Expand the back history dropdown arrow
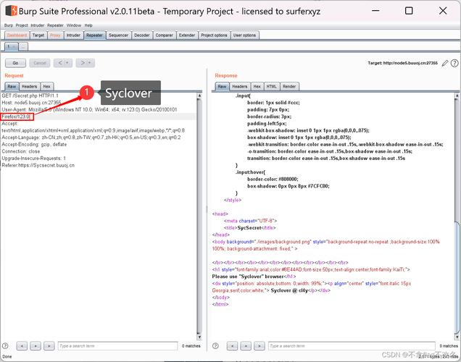 tap(67, 63)
